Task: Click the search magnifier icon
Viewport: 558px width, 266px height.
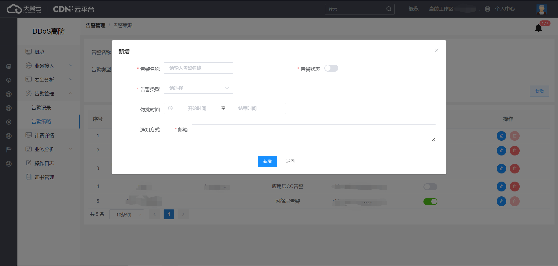Action: pos(389,9)
